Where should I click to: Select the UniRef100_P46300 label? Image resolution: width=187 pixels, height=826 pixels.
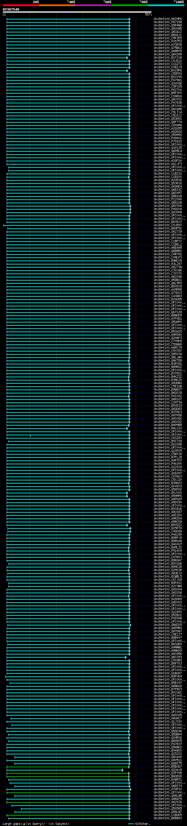pos(168,464)
